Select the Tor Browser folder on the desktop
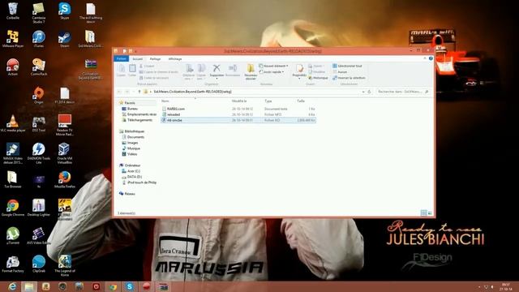Screen dimensions: 519x292 (13, 180)
